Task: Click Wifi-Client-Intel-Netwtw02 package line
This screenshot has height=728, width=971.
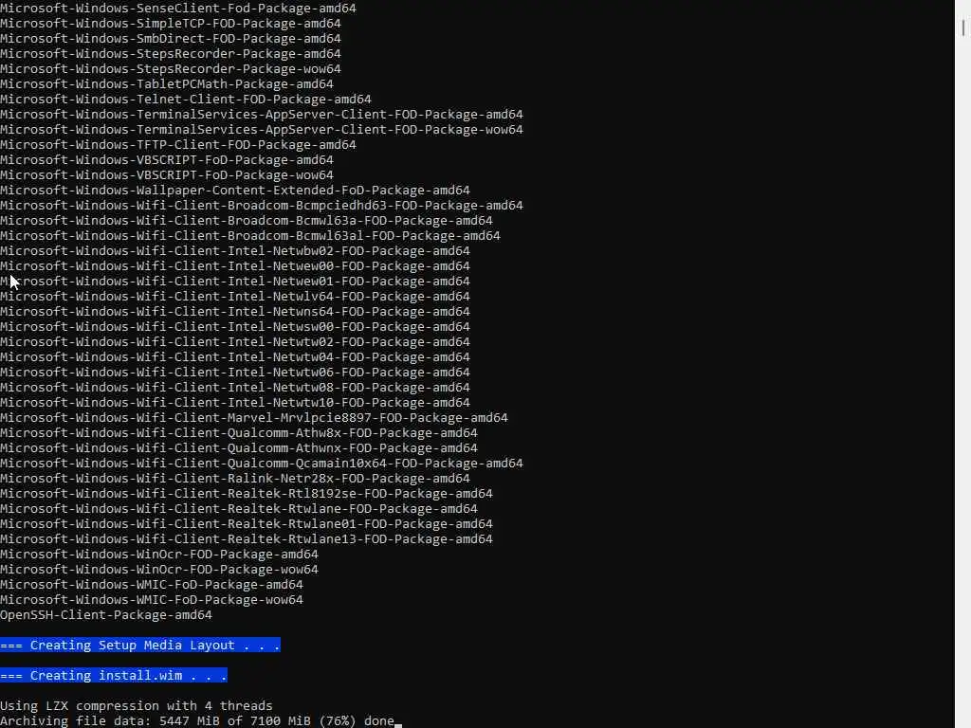Action: 235,341
